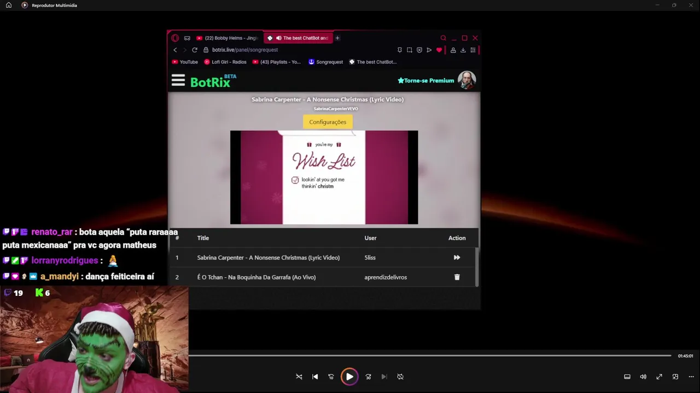The width and height of the screenshot is (700, 393).
Task: Click the Action column header
Action: (x=457, y=238)
